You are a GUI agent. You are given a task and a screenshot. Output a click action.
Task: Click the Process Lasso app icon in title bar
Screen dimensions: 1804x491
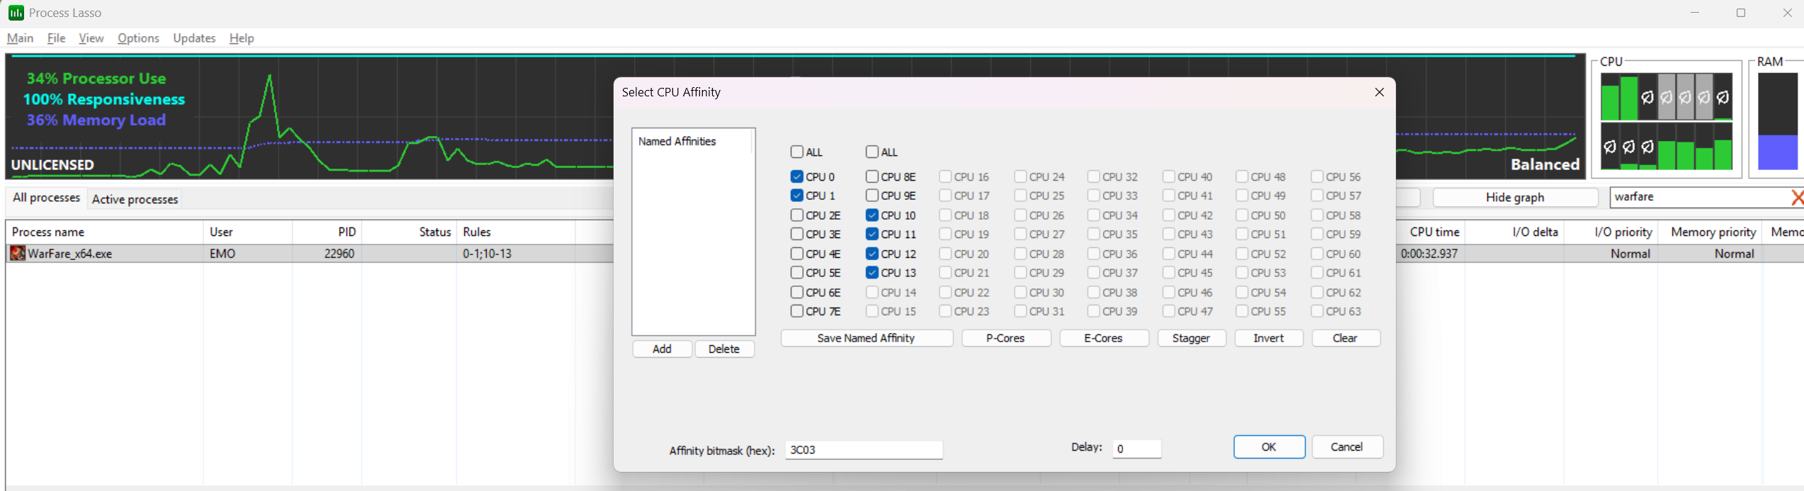click(16, 13)
